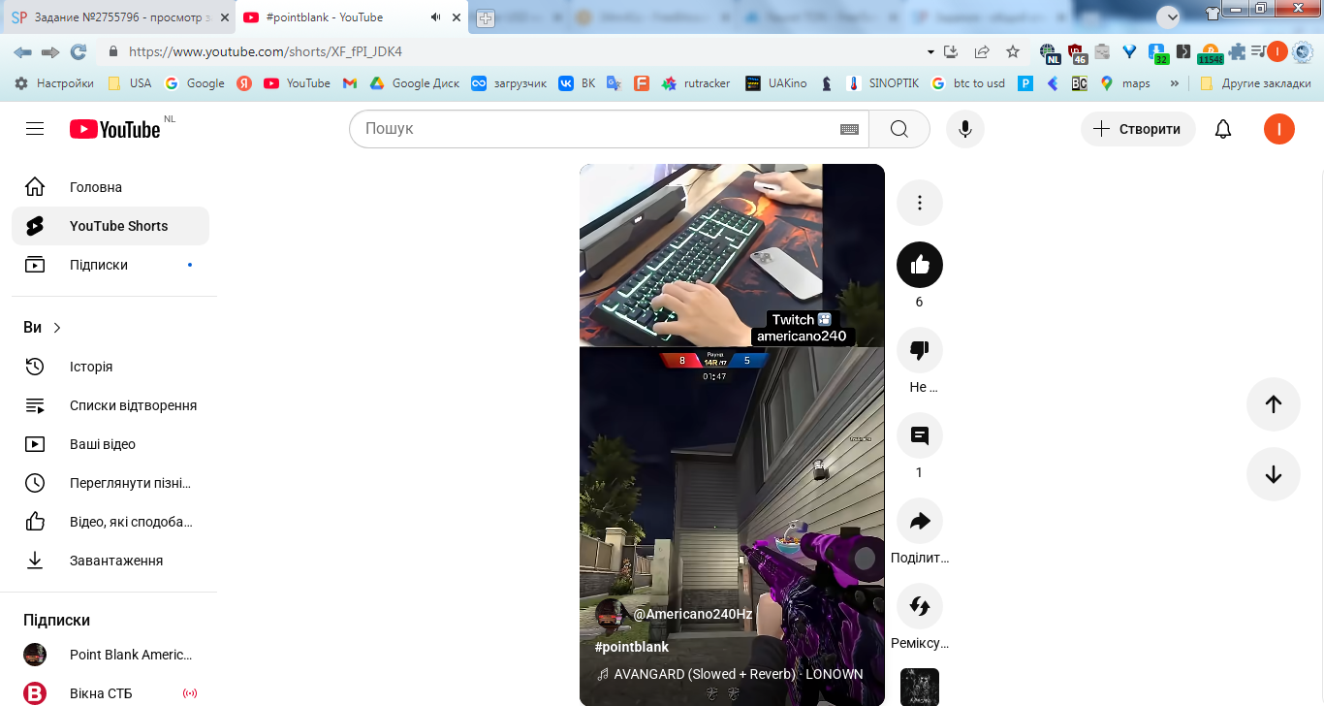
Task: Select YouTube Shorts in the sidebar
Action: 110,226
